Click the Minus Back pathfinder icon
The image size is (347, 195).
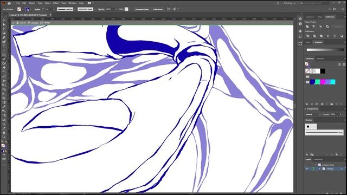342,36
